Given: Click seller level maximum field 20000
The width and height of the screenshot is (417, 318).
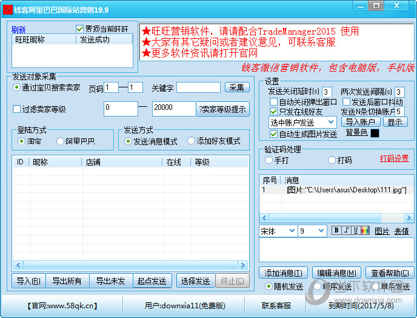Looking at the screenshot, I should (x=174, y=109).
